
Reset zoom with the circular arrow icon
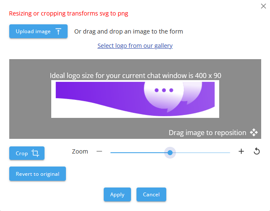tap(257, 151)
